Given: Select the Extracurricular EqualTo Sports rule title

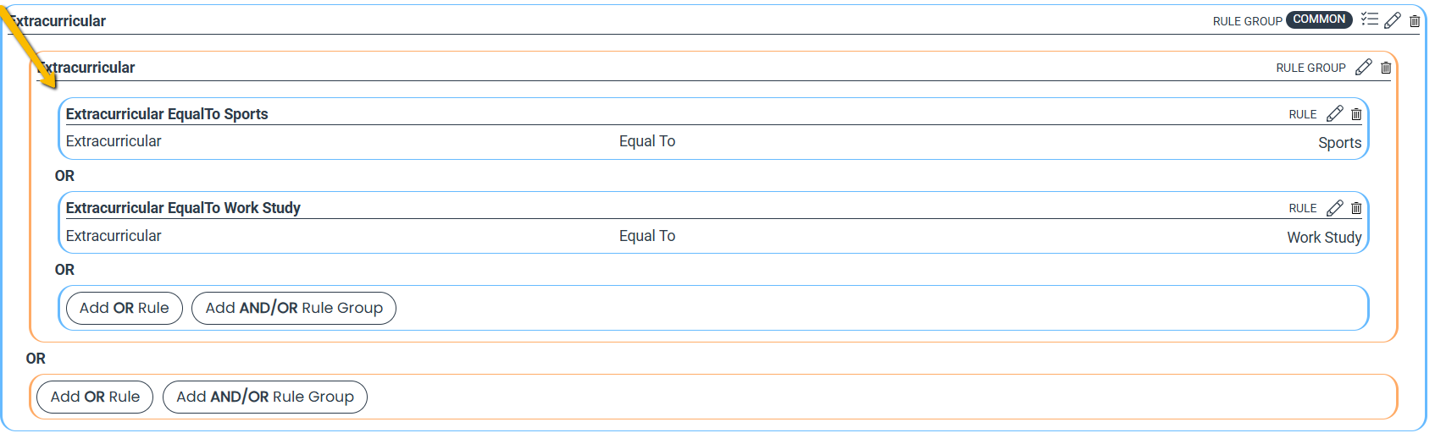Looking at the screenshot, I should (167, 114).
